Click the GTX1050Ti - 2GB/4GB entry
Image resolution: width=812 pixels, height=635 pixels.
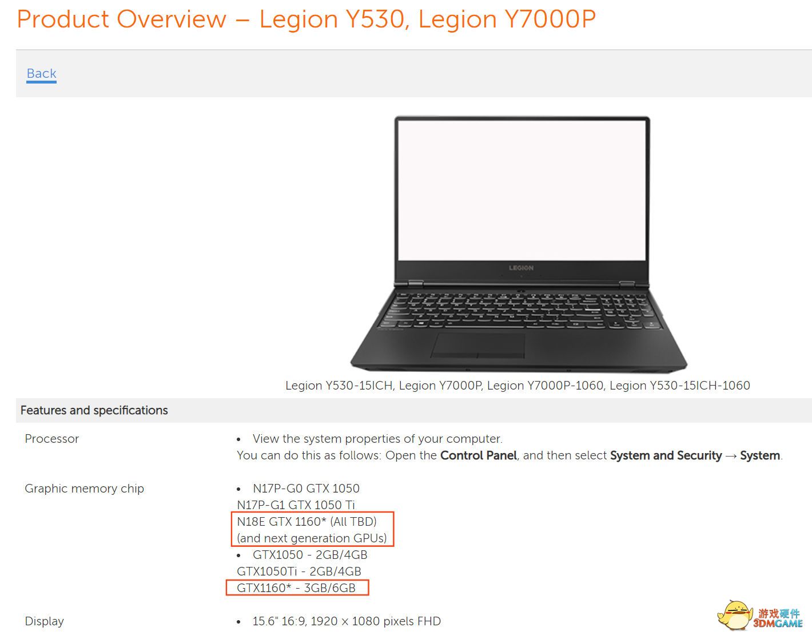pyautogui.click(x=299, y=571)
